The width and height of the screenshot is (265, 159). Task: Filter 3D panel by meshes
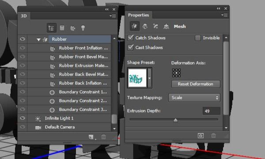click(x=62, y=28)
